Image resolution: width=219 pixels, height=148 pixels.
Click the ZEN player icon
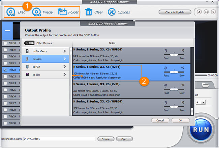(27, 75)
